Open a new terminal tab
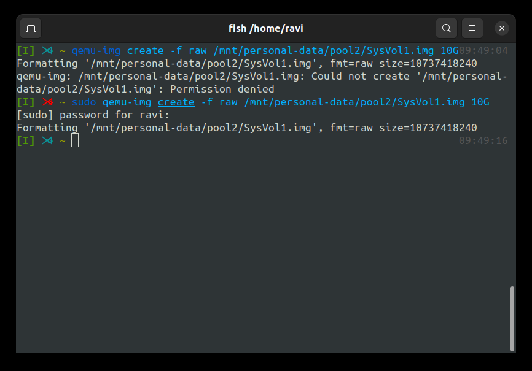 tap(31, 28)
